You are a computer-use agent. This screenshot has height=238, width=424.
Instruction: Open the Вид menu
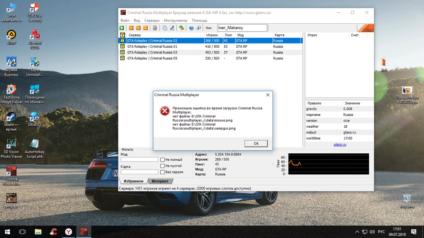[x=137, y=20]
